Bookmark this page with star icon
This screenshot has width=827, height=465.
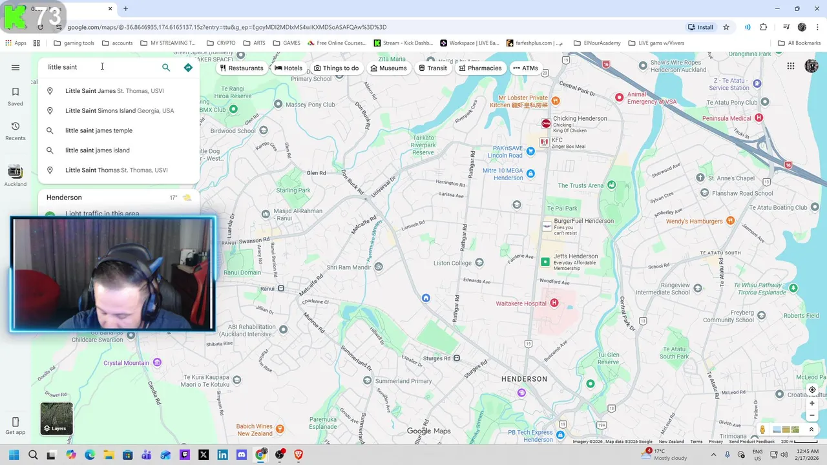click(x=726, y=27)
